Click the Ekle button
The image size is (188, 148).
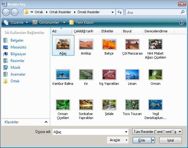(x=142, y=140)
